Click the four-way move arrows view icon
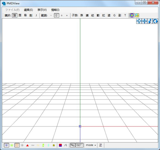The width and height of the screenshot is (160, 150). (145, 21)
